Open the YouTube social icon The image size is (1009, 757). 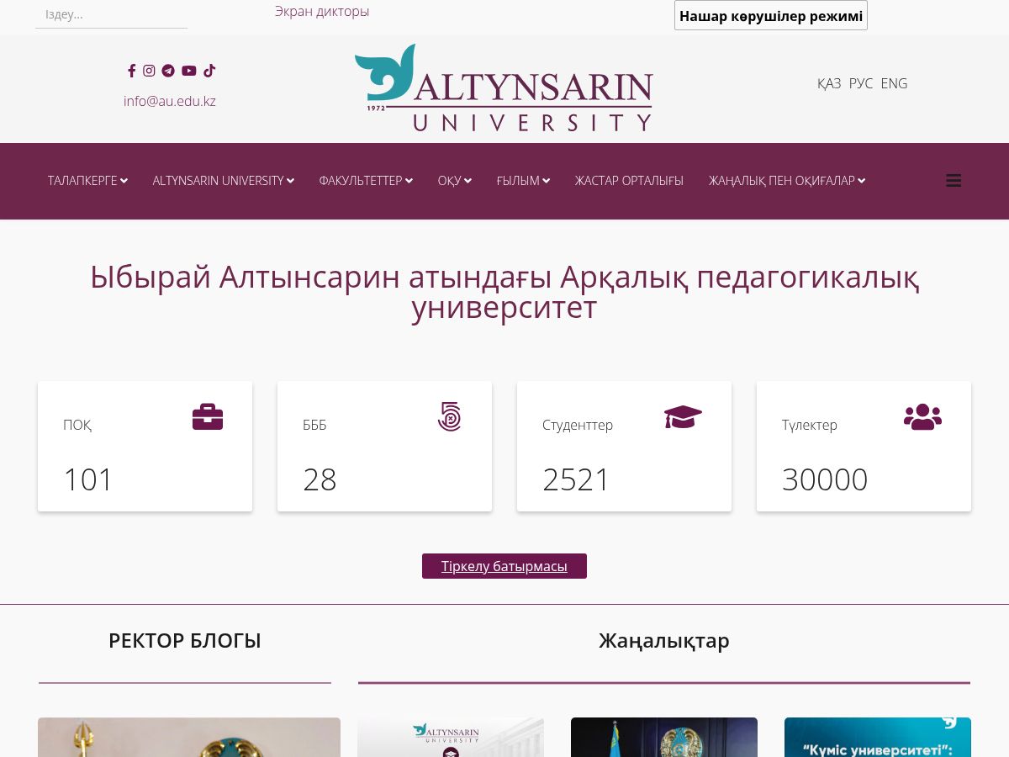pyautogui.click(x=189, y=71)
